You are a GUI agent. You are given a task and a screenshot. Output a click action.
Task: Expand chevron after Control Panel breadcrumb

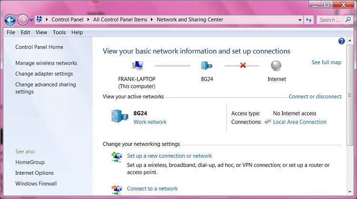[88, 19]
